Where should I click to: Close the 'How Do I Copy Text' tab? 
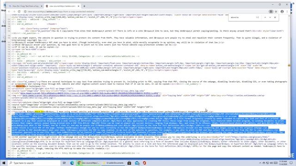point(42,6)
